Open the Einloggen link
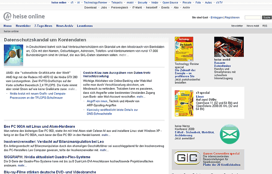 [217, 18]
